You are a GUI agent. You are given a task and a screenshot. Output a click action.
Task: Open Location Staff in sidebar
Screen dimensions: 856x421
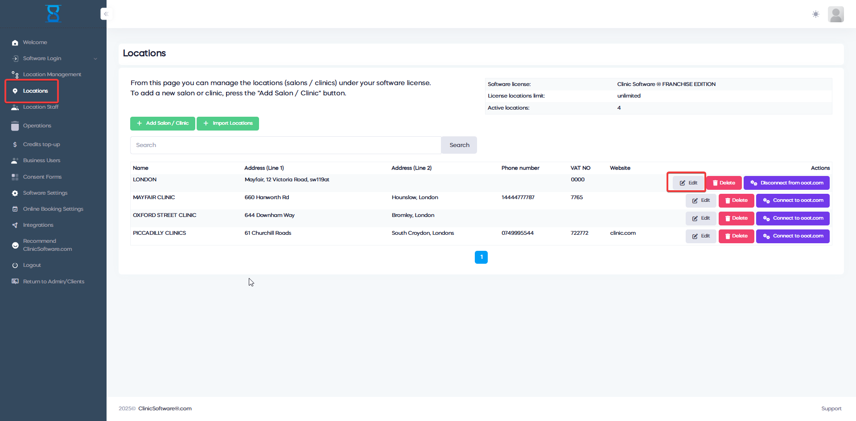point(41,107)
